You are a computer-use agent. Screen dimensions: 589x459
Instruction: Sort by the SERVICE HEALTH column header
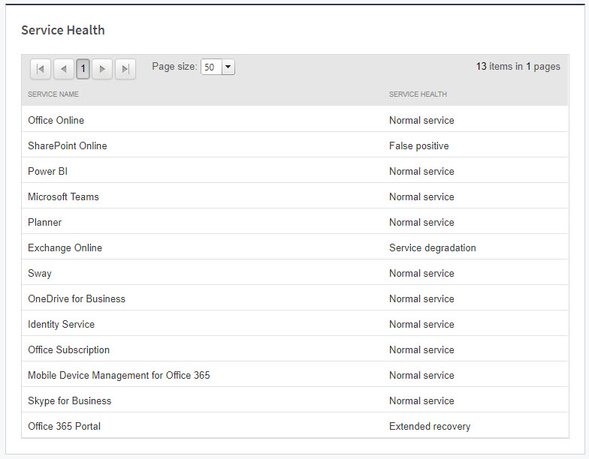(x=418, y=94)
